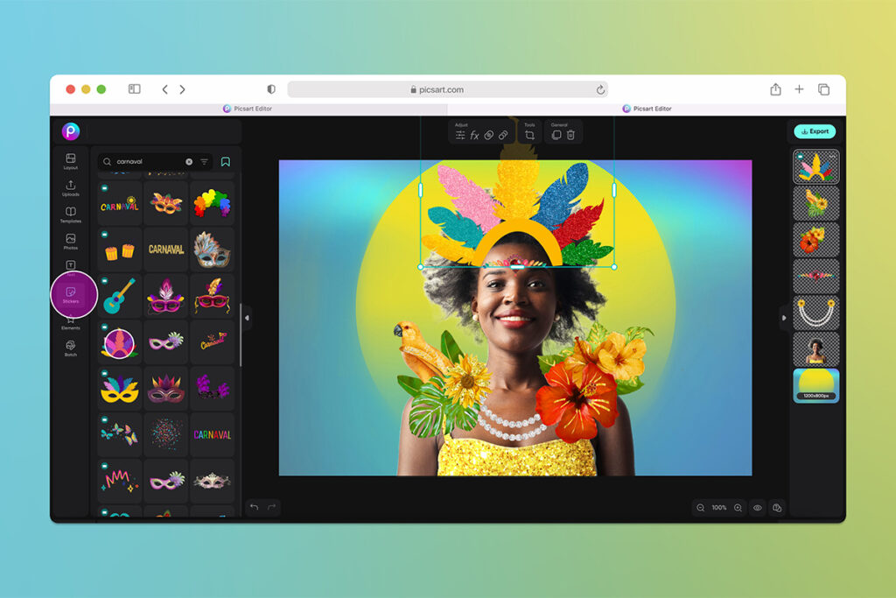896x598 pixels.
Task: Open the fx effects options
Action: point(473,137)
